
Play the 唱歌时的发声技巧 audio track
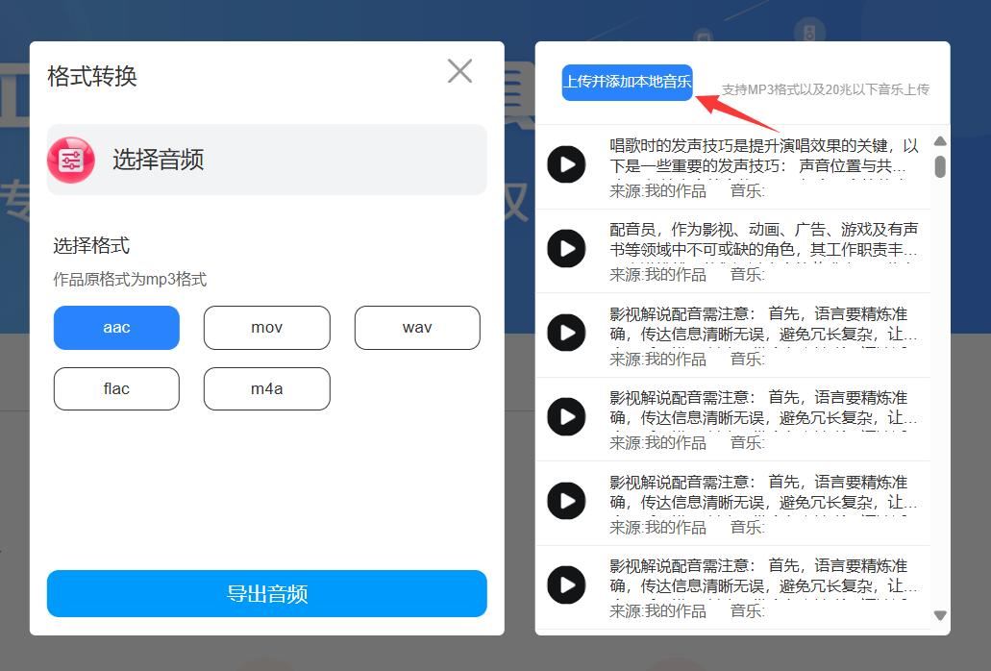[x=566, y=164]
